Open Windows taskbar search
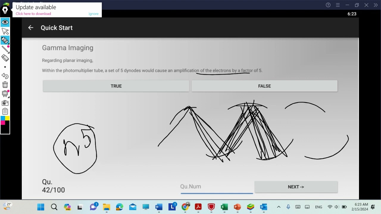381x214 pixels. (54, 207)
